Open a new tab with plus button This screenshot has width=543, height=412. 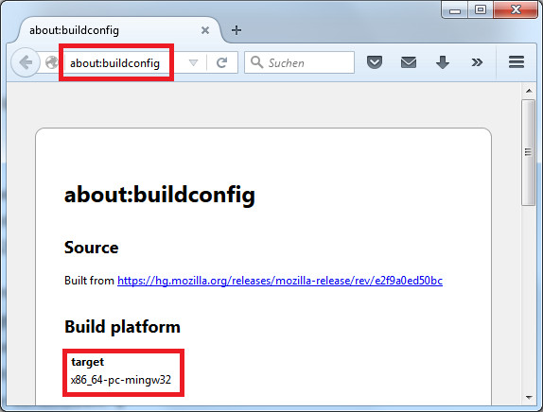[x=236, y=30]
